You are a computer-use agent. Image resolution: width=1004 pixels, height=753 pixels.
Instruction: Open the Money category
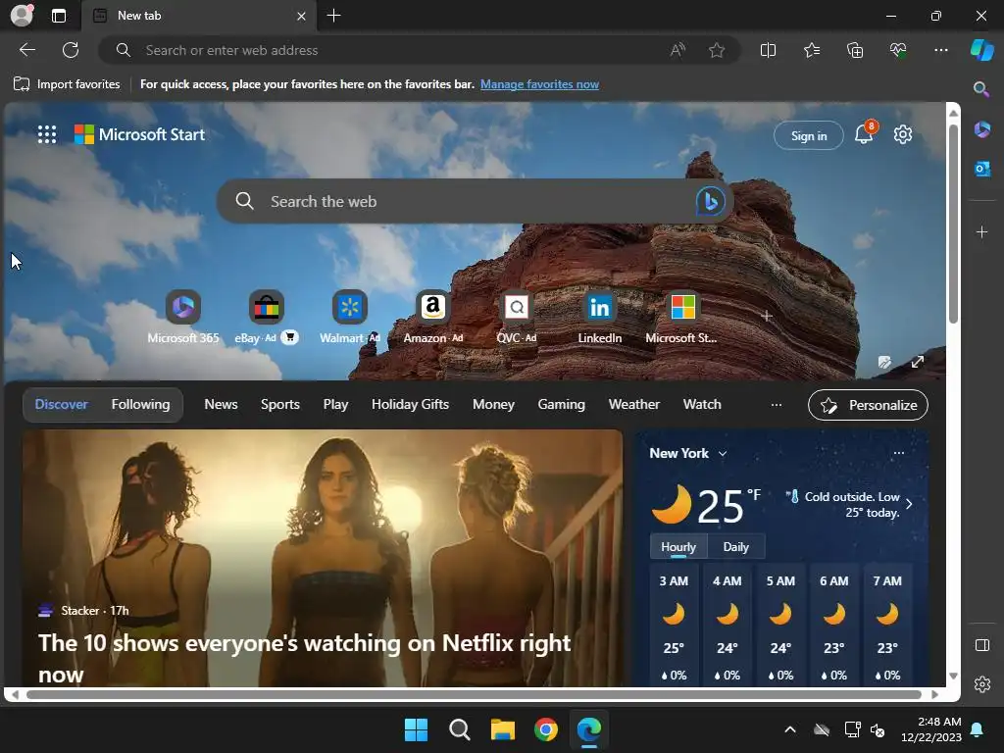(x=493, y=404)
